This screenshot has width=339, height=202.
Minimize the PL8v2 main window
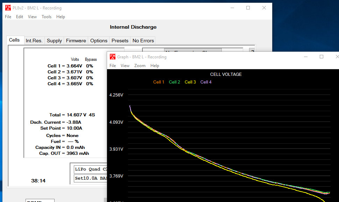(232, 8)
